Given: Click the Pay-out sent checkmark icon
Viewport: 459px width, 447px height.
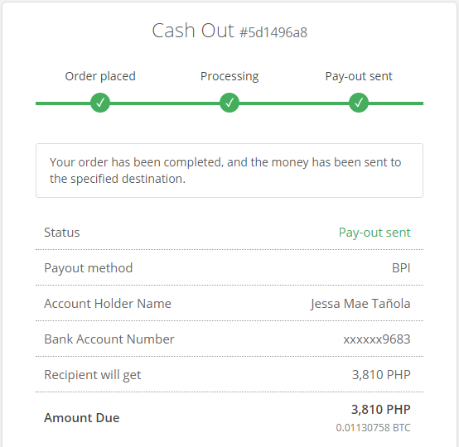Looking at the screenshot, I should [359, 103].
